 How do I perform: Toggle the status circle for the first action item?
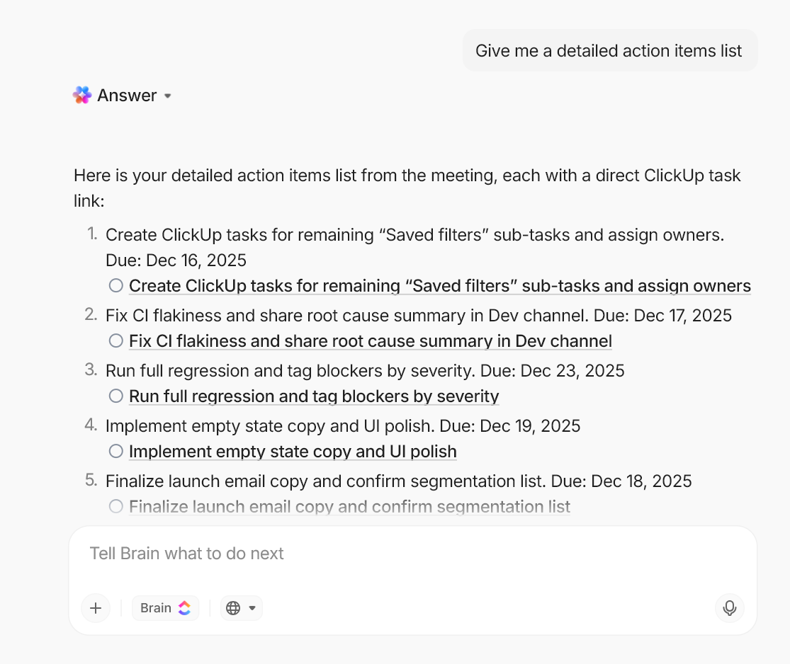click(115, 285)
